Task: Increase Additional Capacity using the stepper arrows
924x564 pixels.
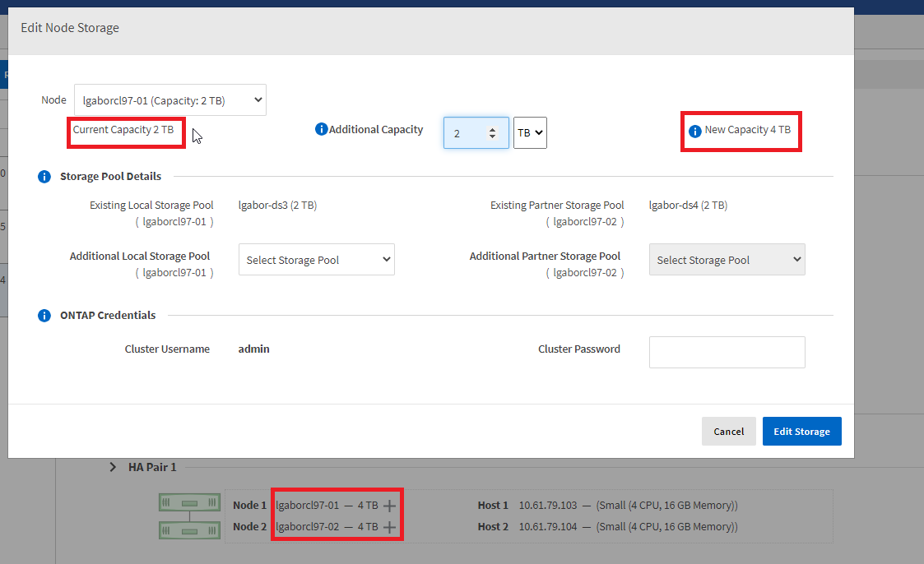Action: click(490, 128)
